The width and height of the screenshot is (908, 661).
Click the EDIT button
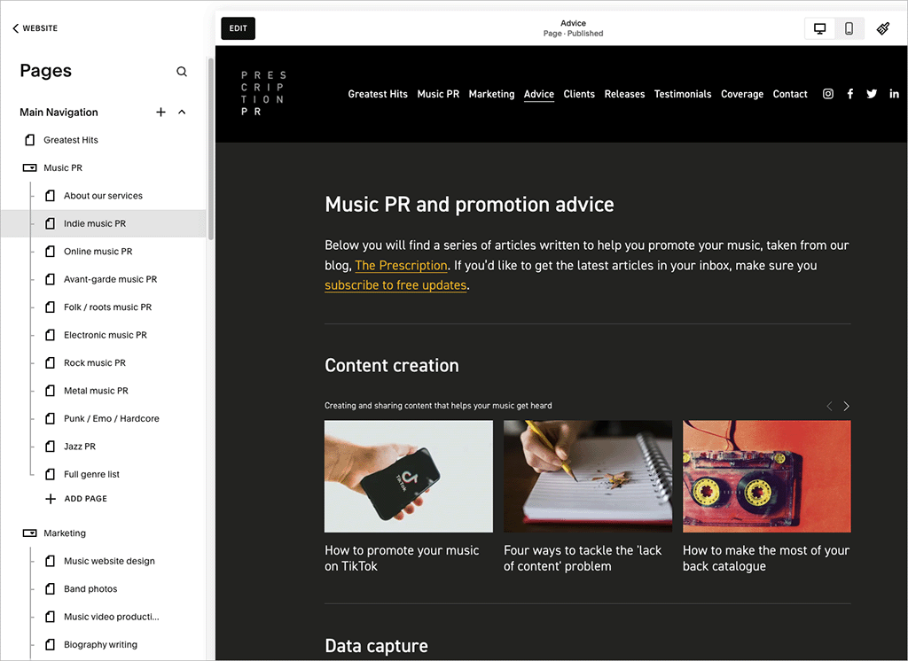(238, 27)
